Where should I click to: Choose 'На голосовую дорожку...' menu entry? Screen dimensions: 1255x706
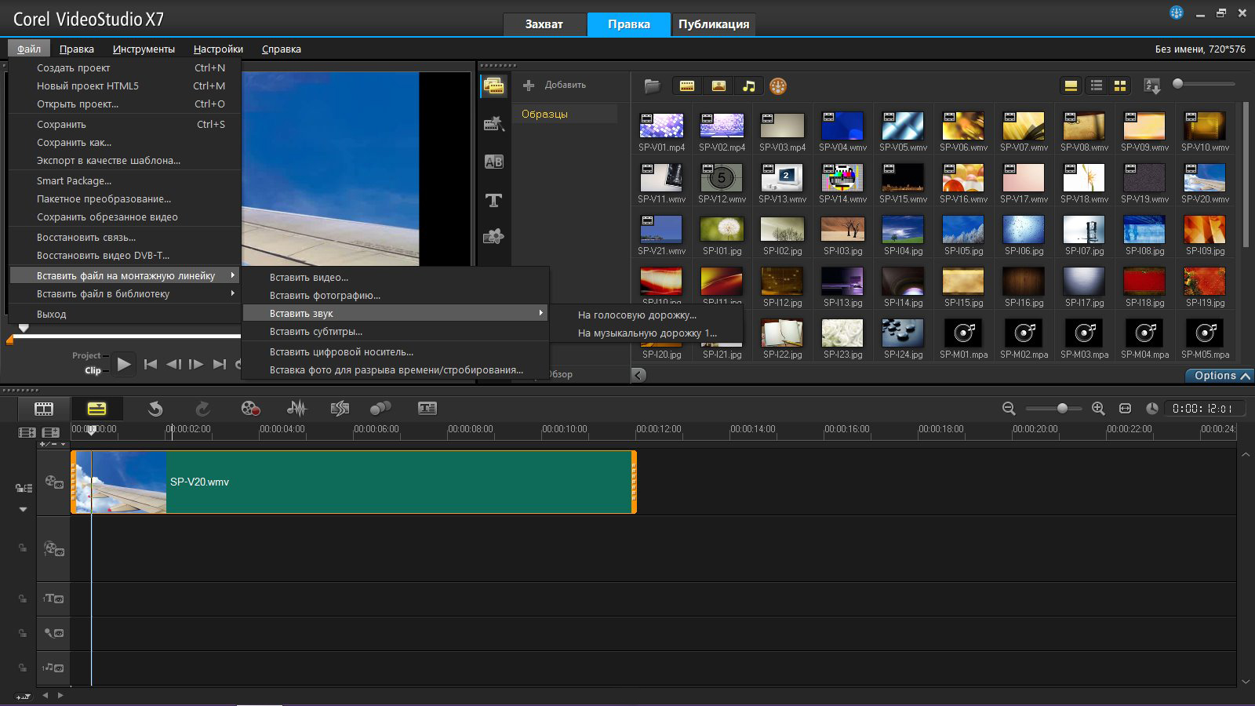coord(636,315)
